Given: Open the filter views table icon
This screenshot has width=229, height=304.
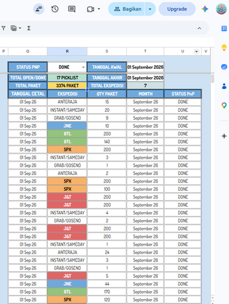Looking at the screenshot, I should [13, 28].
